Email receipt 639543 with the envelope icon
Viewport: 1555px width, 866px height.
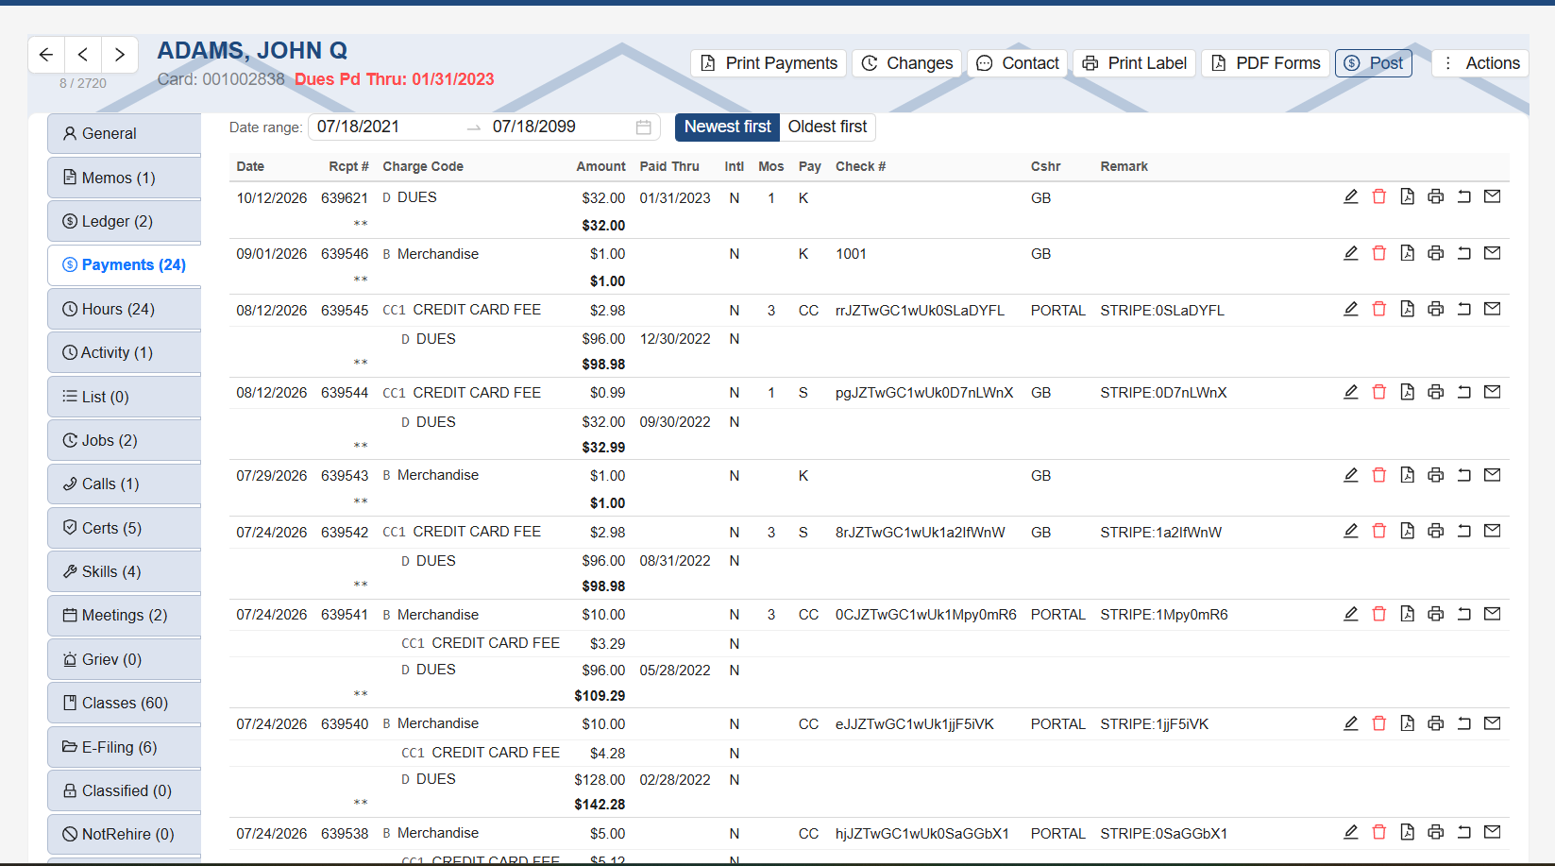click(1493, 475)
